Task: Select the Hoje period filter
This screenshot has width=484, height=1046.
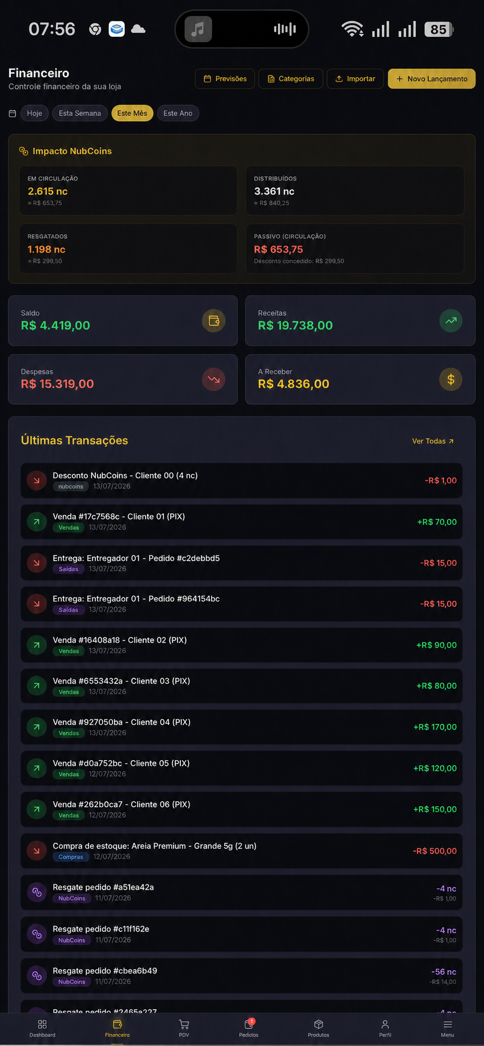Action: (x=35, y=113)
